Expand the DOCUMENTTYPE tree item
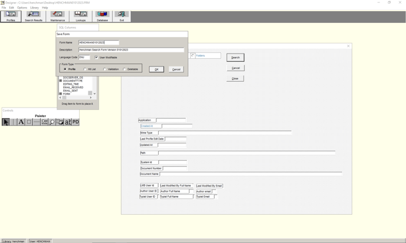406x243 pixels. coord(60,81)
